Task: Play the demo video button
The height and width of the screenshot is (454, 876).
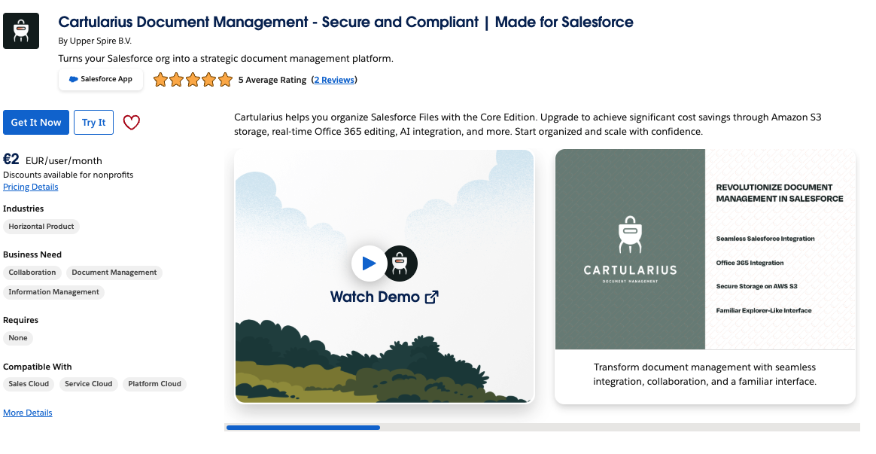Action: (369, 264)
